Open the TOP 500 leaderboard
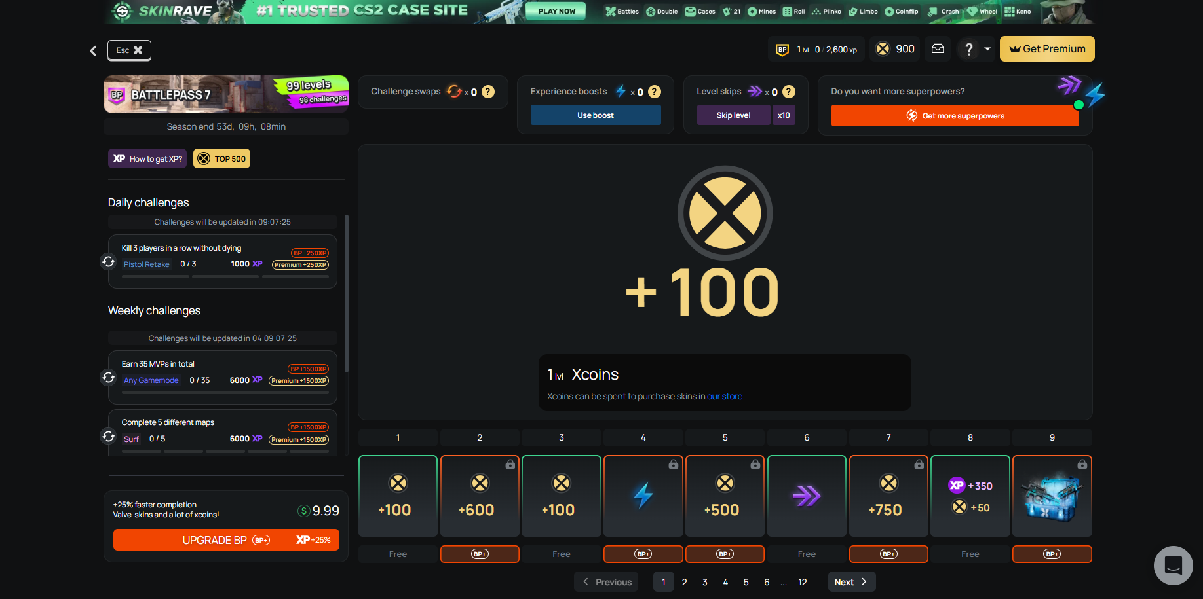This screenshot has width=1203, height=599. click(222, 159)
